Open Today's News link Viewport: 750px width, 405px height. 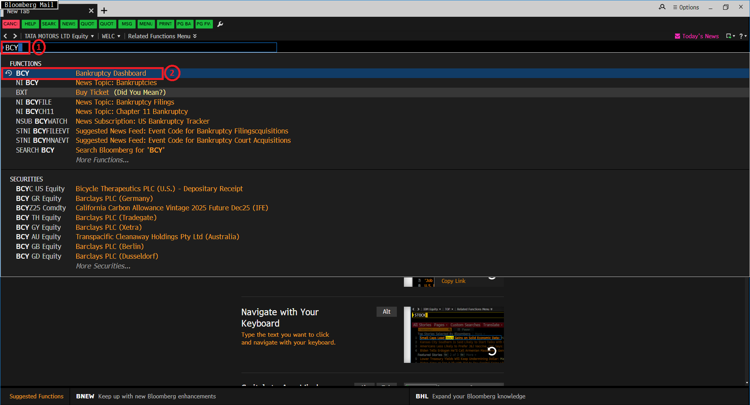coord(697,36)
